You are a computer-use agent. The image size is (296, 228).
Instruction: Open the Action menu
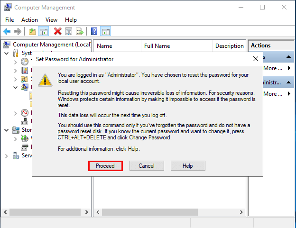(29, 20)
